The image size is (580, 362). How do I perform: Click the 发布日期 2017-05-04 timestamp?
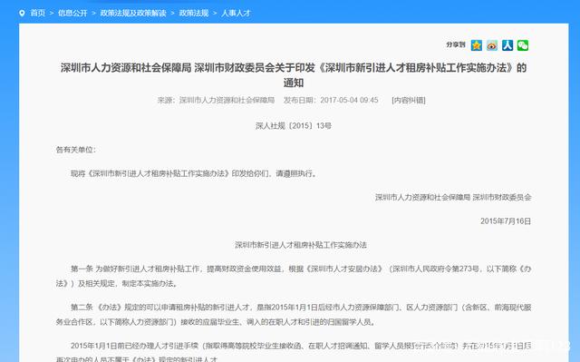coord(331,101)
